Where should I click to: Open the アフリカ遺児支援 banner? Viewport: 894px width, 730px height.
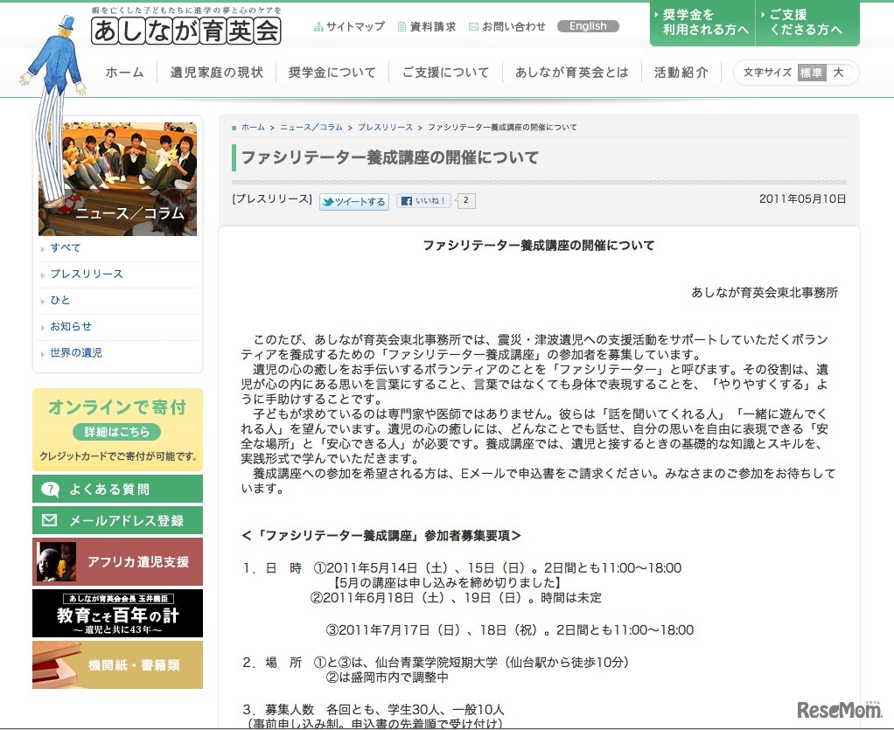(117, 561)
